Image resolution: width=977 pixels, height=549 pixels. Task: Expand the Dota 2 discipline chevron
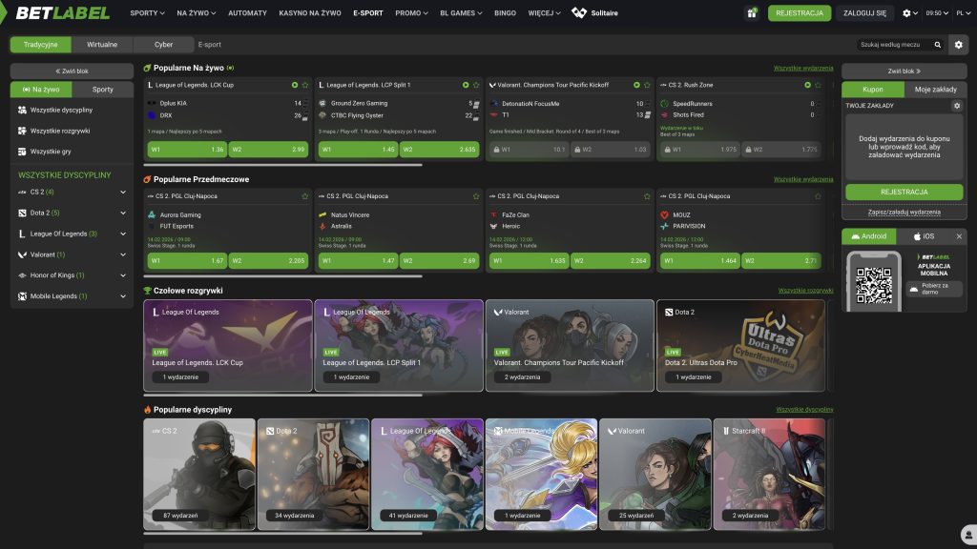coord(123,213)
